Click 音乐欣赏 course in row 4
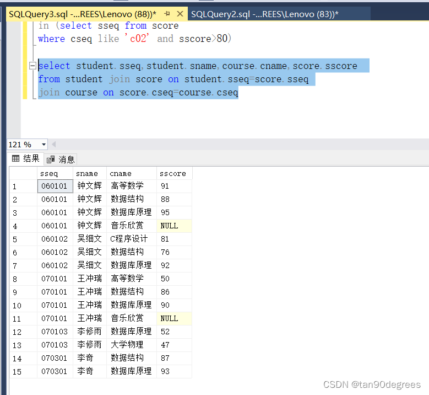 (132, 226)
